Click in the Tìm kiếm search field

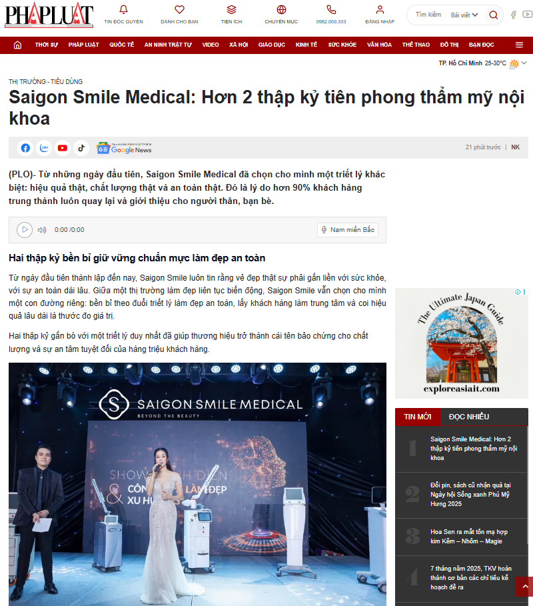pyautogui.click(x=428, y=15)
